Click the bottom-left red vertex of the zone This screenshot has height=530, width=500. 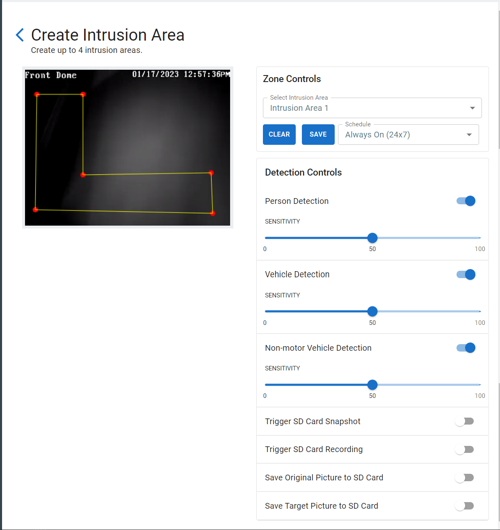[35, 210]
